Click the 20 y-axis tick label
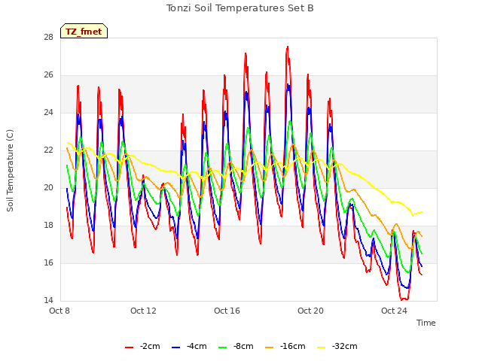 point(49,188)
